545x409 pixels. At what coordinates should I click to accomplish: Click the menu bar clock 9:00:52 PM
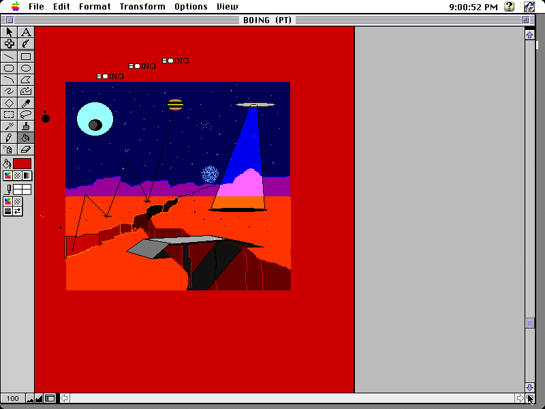473,7
